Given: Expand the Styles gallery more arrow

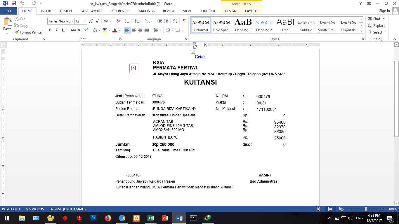Looking at the screenshot, I should point(361,31).
